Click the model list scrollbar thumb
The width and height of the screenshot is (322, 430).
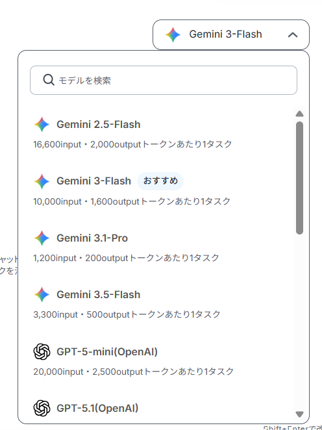299,178
